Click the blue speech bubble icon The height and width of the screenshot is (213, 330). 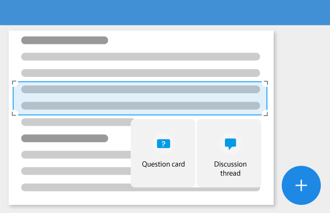(x=231, y=144)
